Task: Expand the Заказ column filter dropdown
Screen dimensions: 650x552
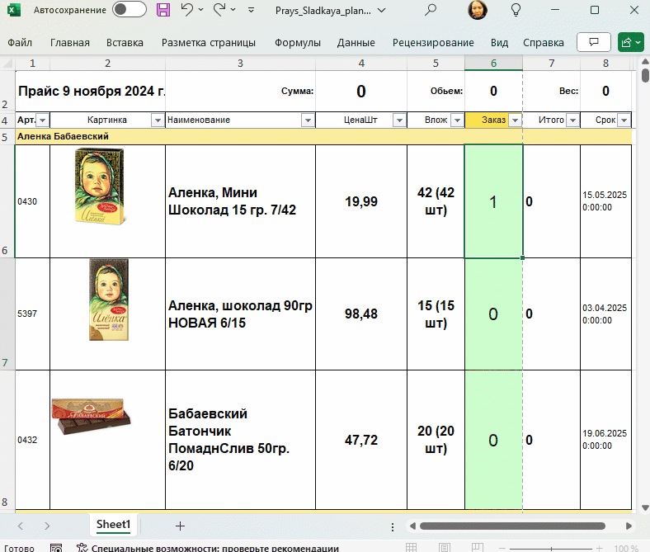Action: tap(515, 120)
